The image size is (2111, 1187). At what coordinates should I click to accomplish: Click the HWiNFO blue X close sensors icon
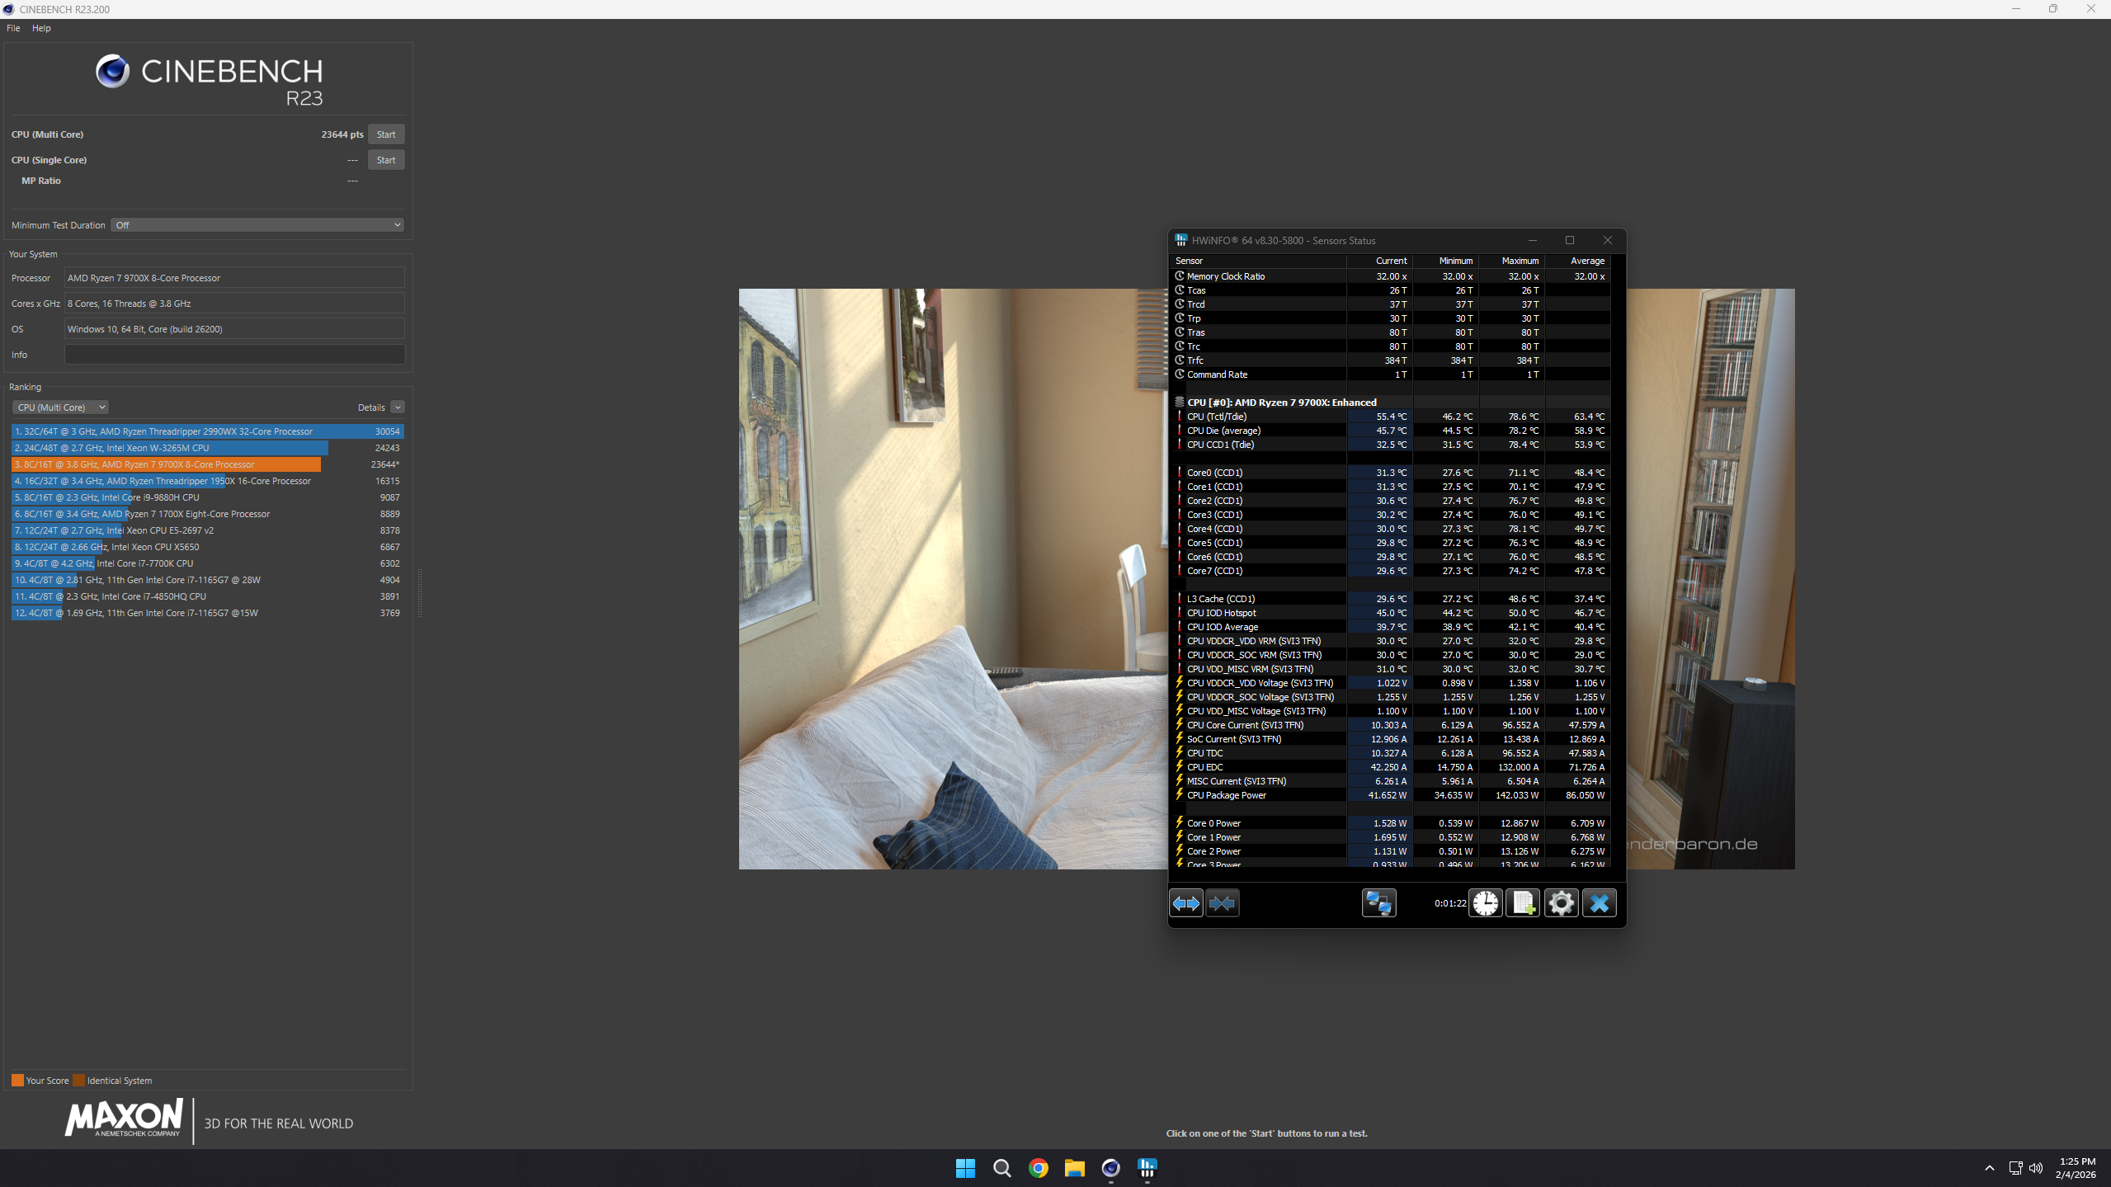coord(1599,903)
